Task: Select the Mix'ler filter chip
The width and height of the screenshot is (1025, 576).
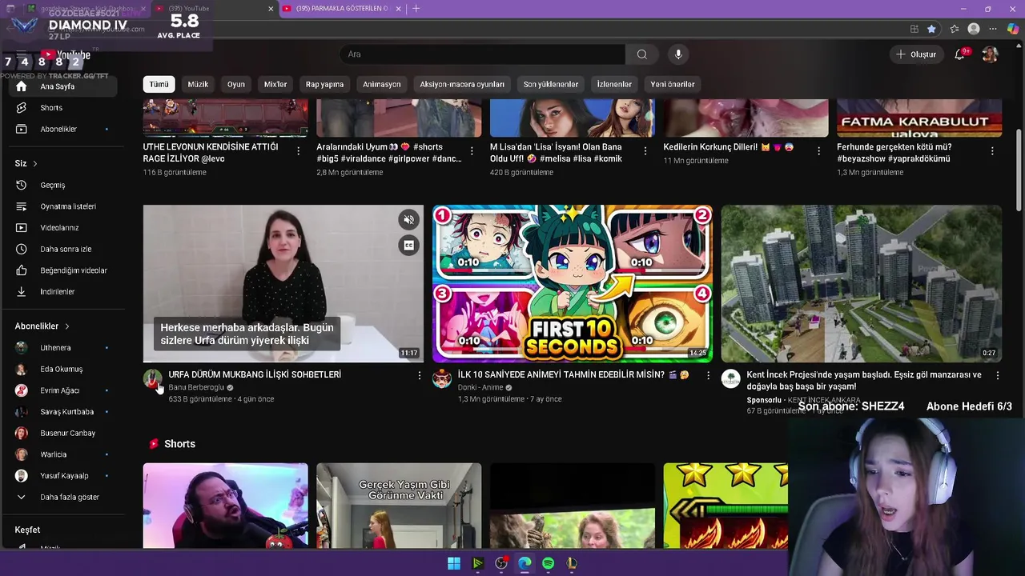Action: pyautogui.click(x=275, y=84)
